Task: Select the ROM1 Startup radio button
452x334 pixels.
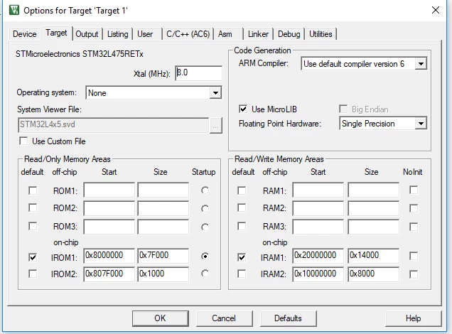Action: [205, 190]
